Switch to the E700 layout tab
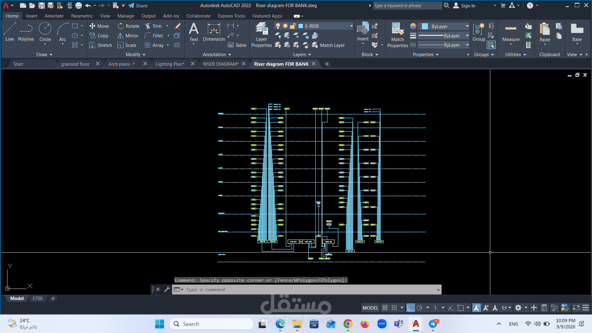The height and width of the screenshot is (333, 592). pos(38,298)
